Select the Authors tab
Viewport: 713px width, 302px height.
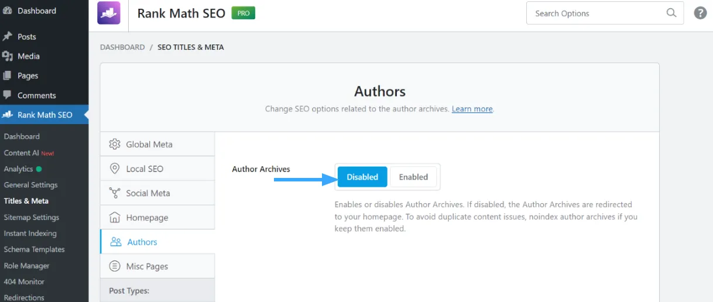(x=157, y=242)
